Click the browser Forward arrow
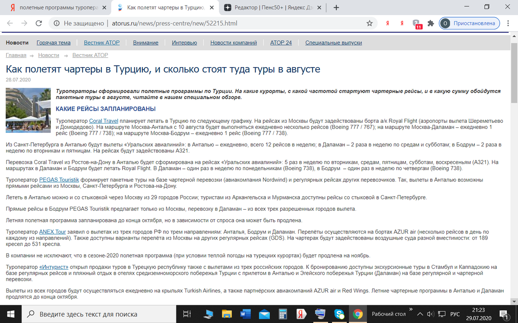The width and height of the screenshot is (518, 323). (x=25, y=23)
